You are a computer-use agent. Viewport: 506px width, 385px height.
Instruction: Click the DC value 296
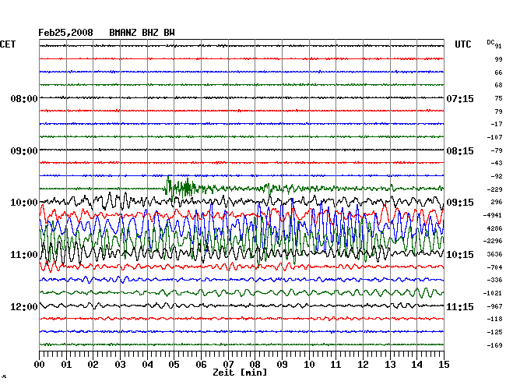coord(497,202)
